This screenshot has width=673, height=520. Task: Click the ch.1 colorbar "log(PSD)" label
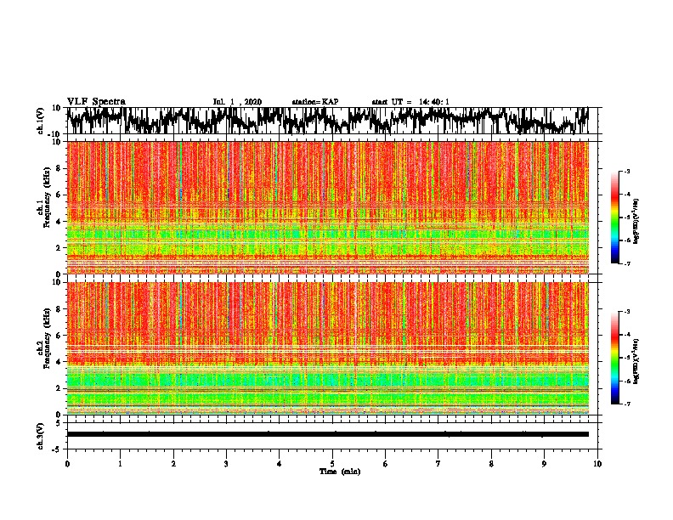pyautogui.click(x=636, y=221)
